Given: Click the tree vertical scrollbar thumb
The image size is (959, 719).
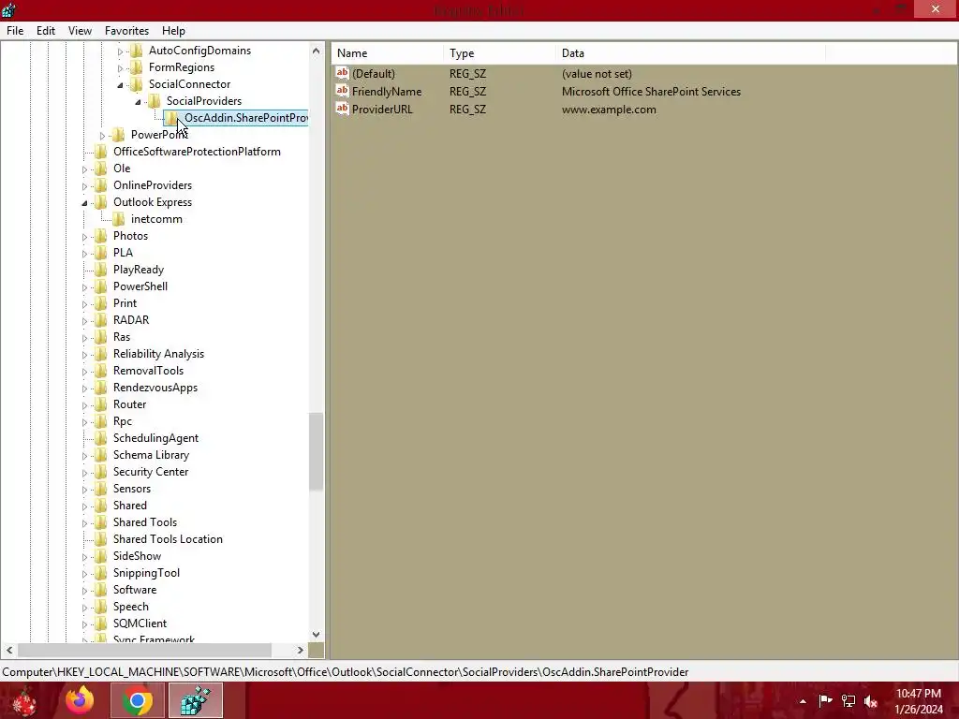Looking at the screenshot, I should 317,451.
